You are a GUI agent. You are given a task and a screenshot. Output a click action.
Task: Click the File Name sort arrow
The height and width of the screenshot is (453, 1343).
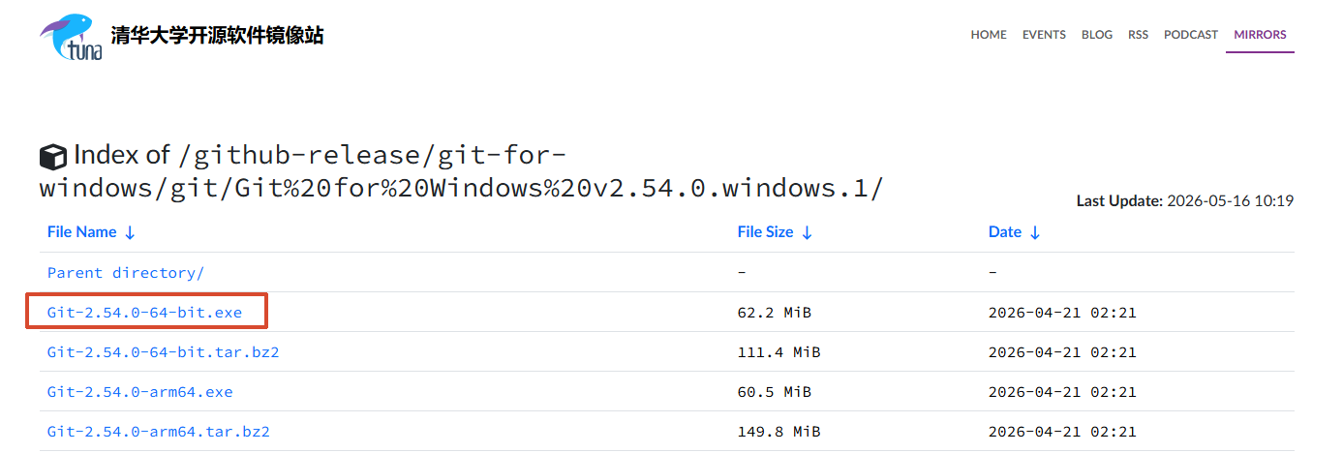click(x=130, y=232)
